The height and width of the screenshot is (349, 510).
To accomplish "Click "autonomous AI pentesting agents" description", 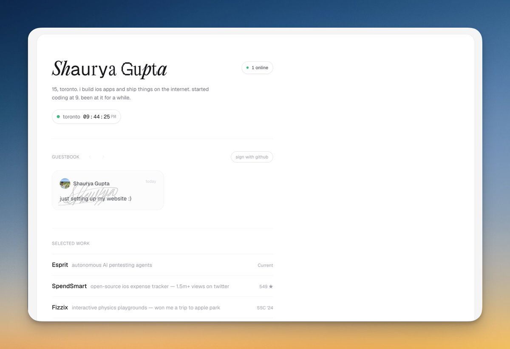I will 112,265.
